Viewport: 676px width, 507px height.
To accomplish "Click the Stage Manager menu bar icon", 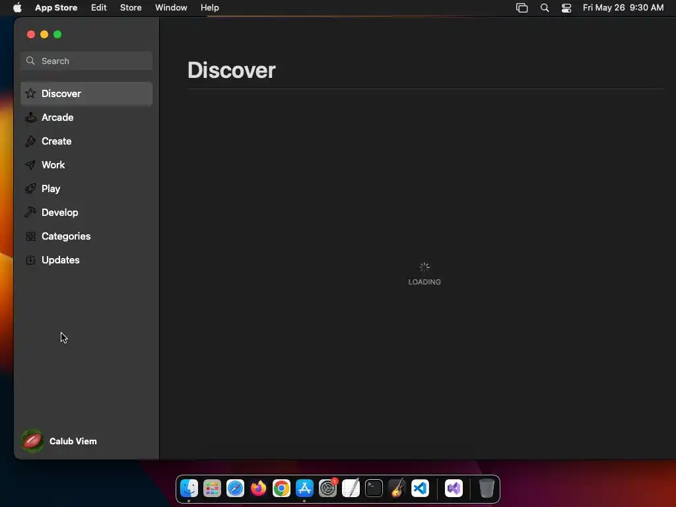I will click(522, 8).
